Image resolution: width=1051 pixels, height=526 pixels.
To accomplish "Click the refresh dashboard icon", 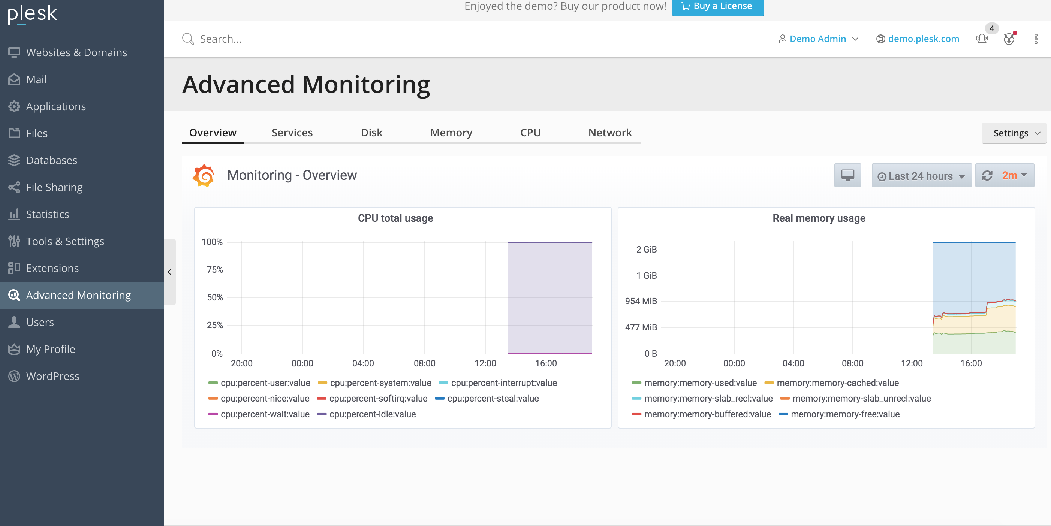I will point(987,175).
